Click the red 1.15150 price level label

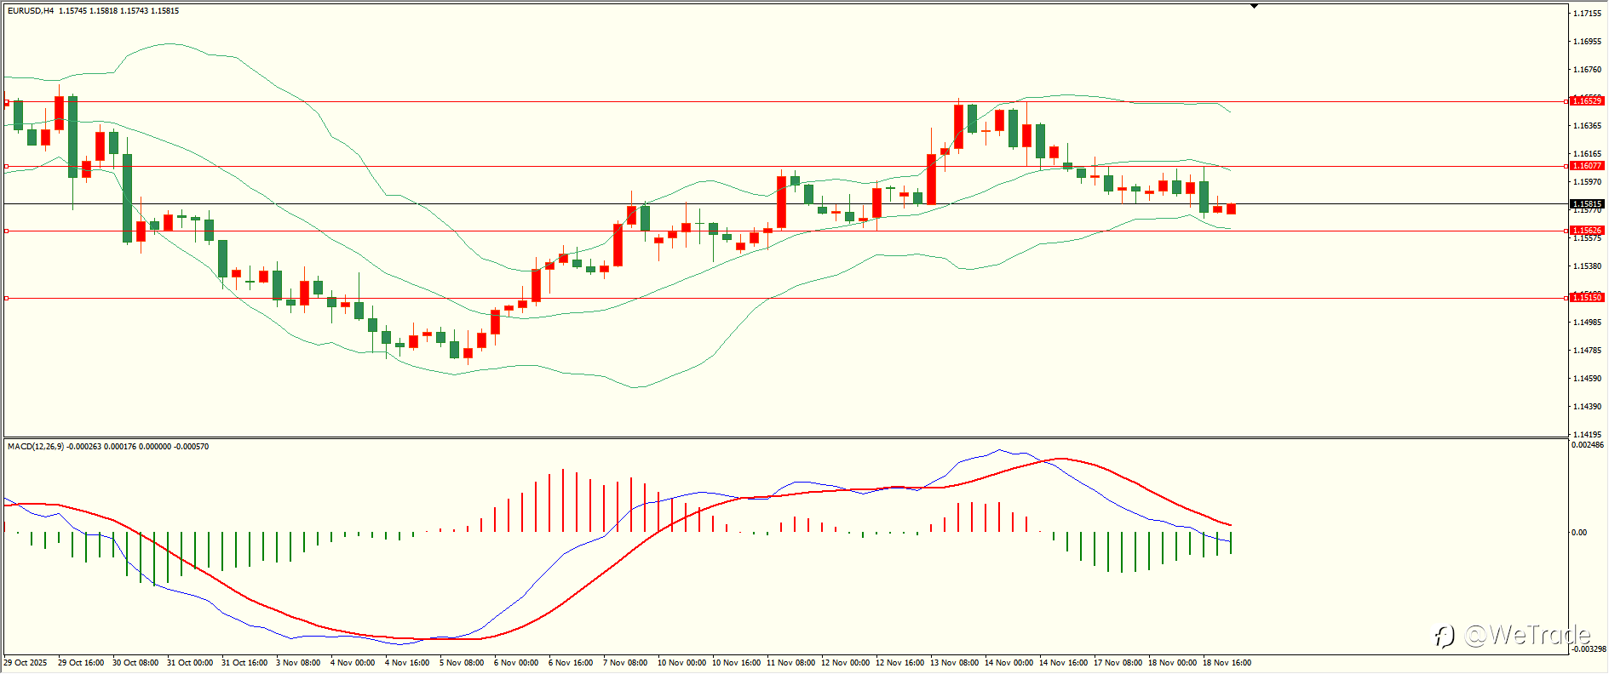[x=1587, y=297]
